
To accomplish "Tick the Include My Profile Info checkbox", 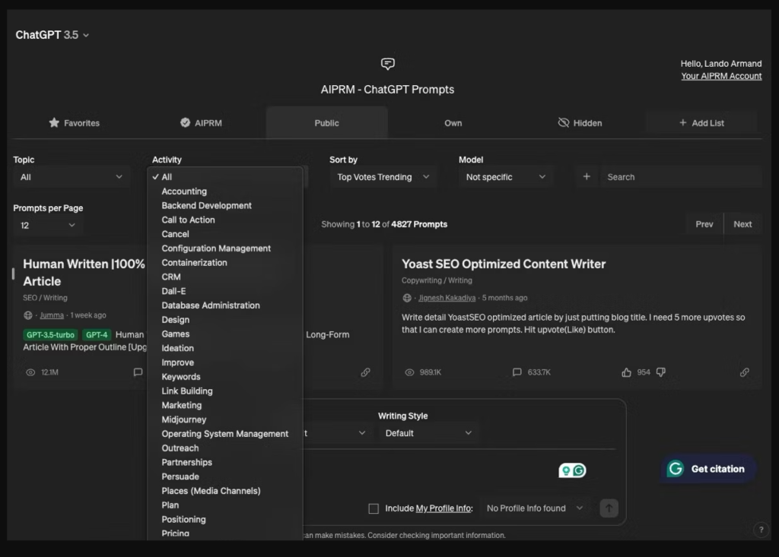I will point(374,508).
